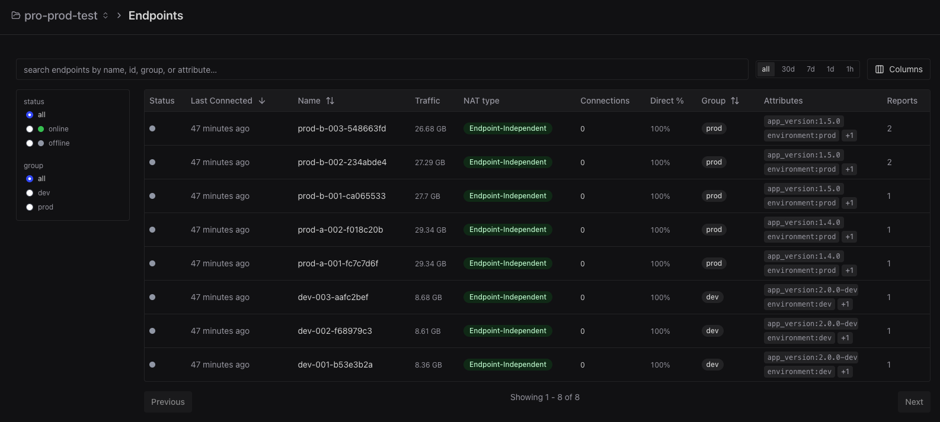Open endpoint prod-b-003-548663fd
Viewport: 940px width, 422px height.
tap(342, 128)
